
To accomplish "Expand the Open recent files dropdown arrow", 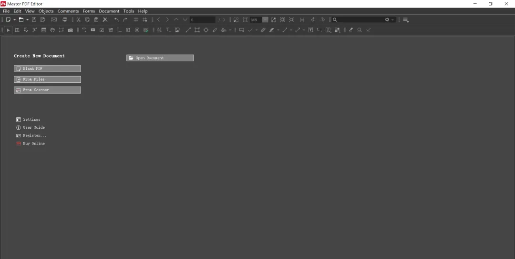I will coord(27,19).
